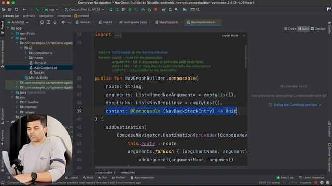The image size is (332, 186).
Task: Click the green inspections checkmark in editor
Action: 244,36
